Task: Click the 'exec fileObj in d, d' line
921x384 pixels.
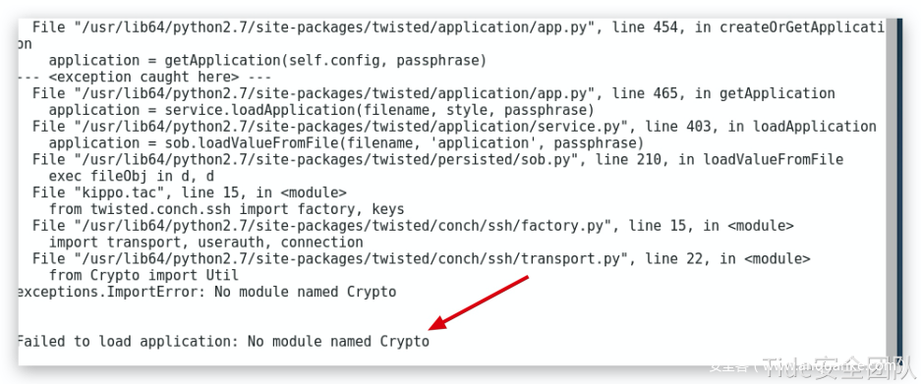Action: tap(131, 176)
